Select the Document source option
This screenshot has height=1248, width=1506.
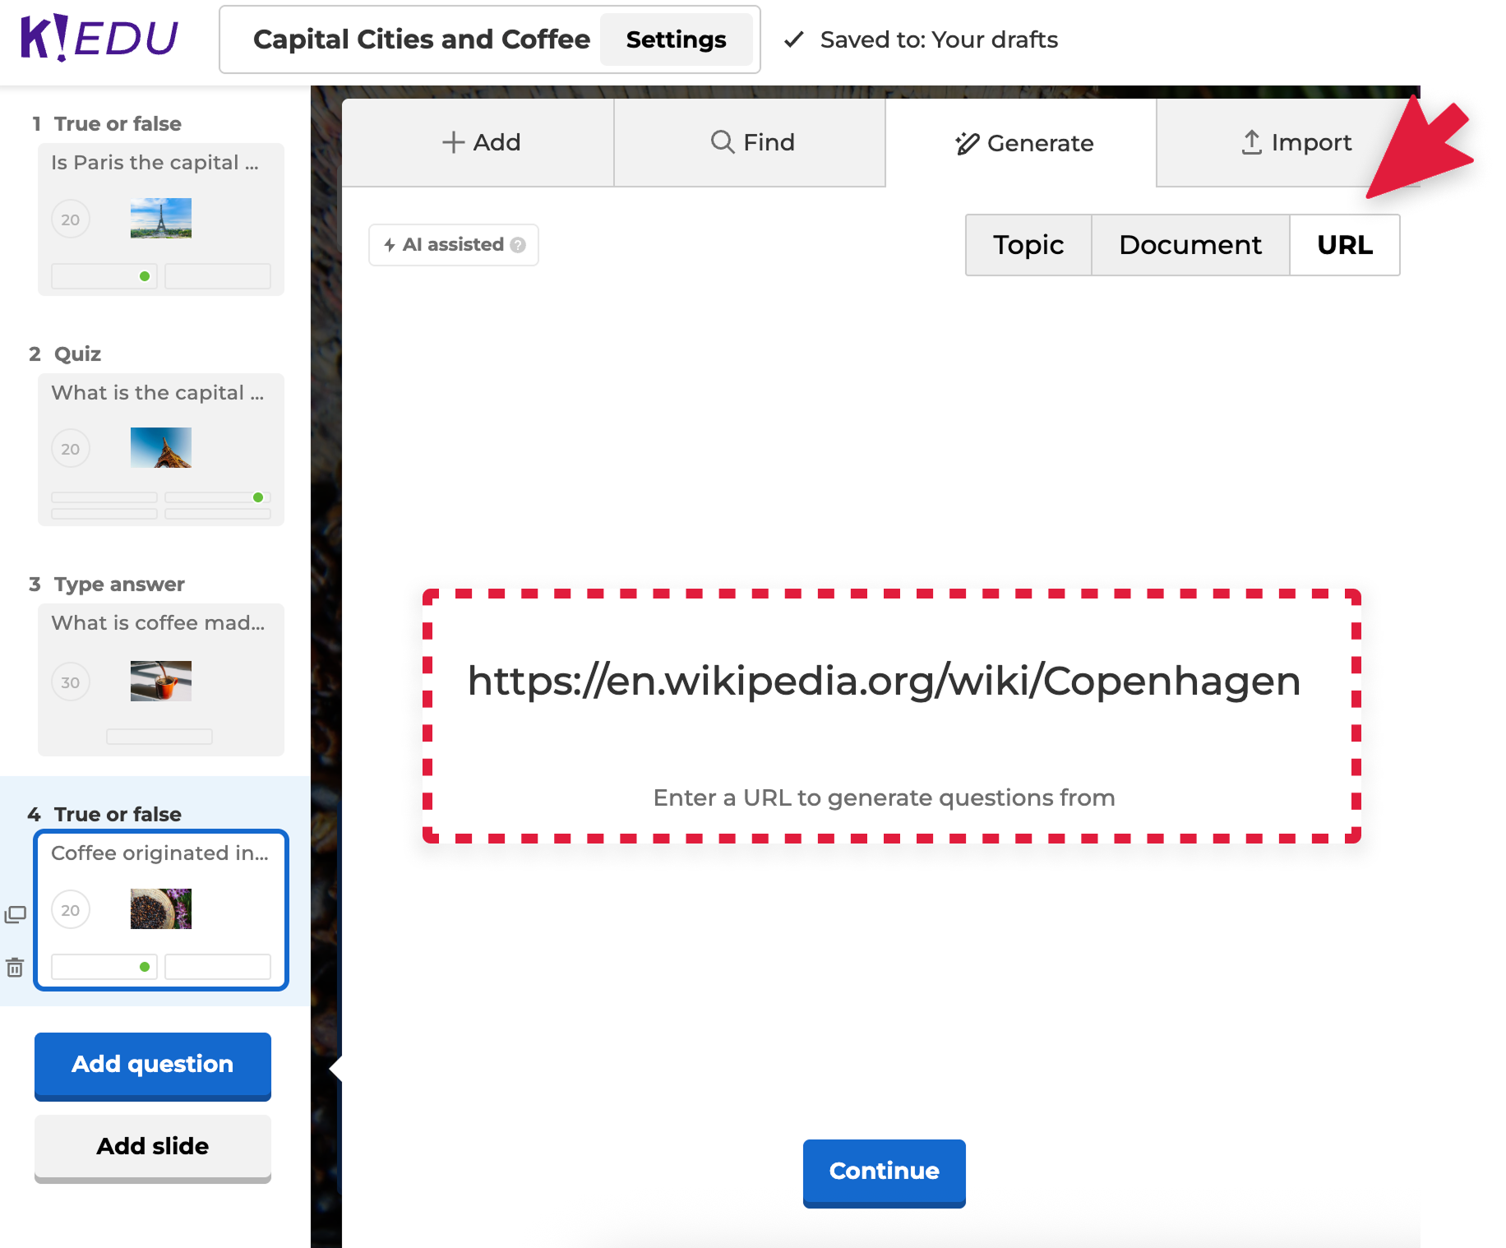(x=1190, y=245)
